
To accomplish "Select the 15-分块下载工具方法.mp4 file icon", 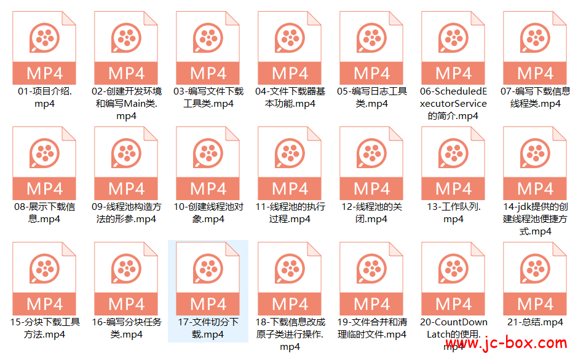I will [x=44, y=279].
